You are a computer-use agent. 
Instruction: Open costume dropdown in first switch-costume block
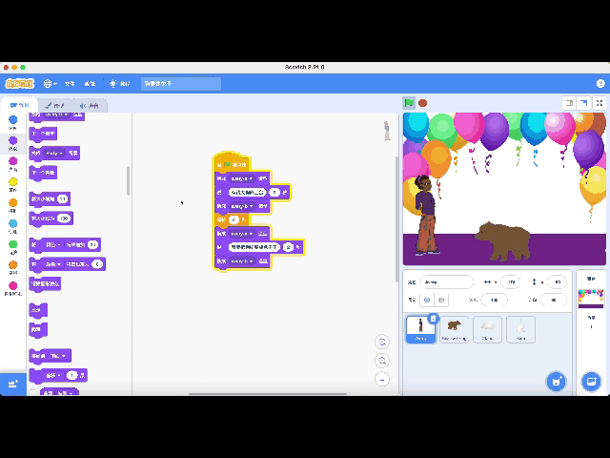click(x=241, y=178)
